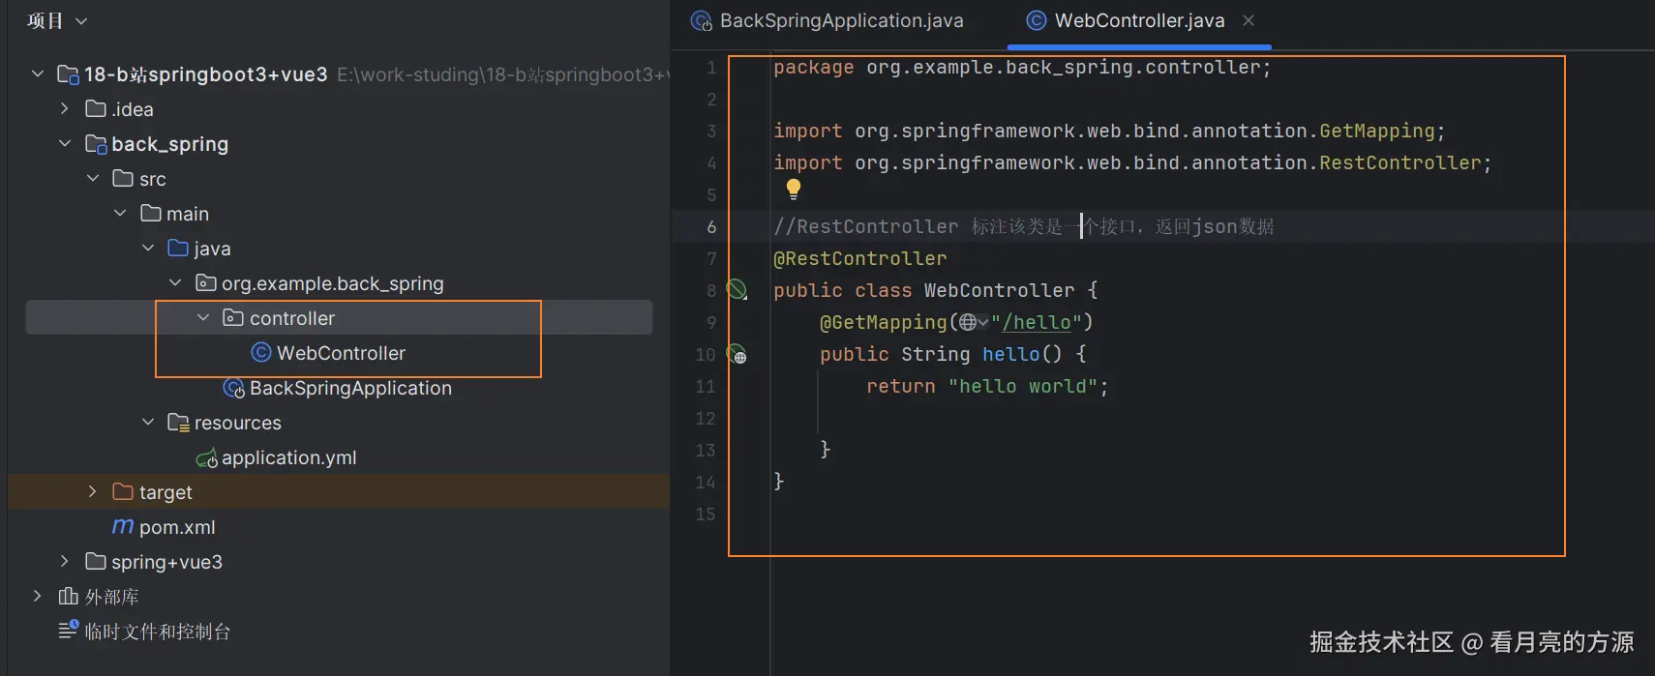The width and height of the screenshot is (1655, 676).
Task: Expand the spring+vue3 folder
Action: click(x=64, y=561)
